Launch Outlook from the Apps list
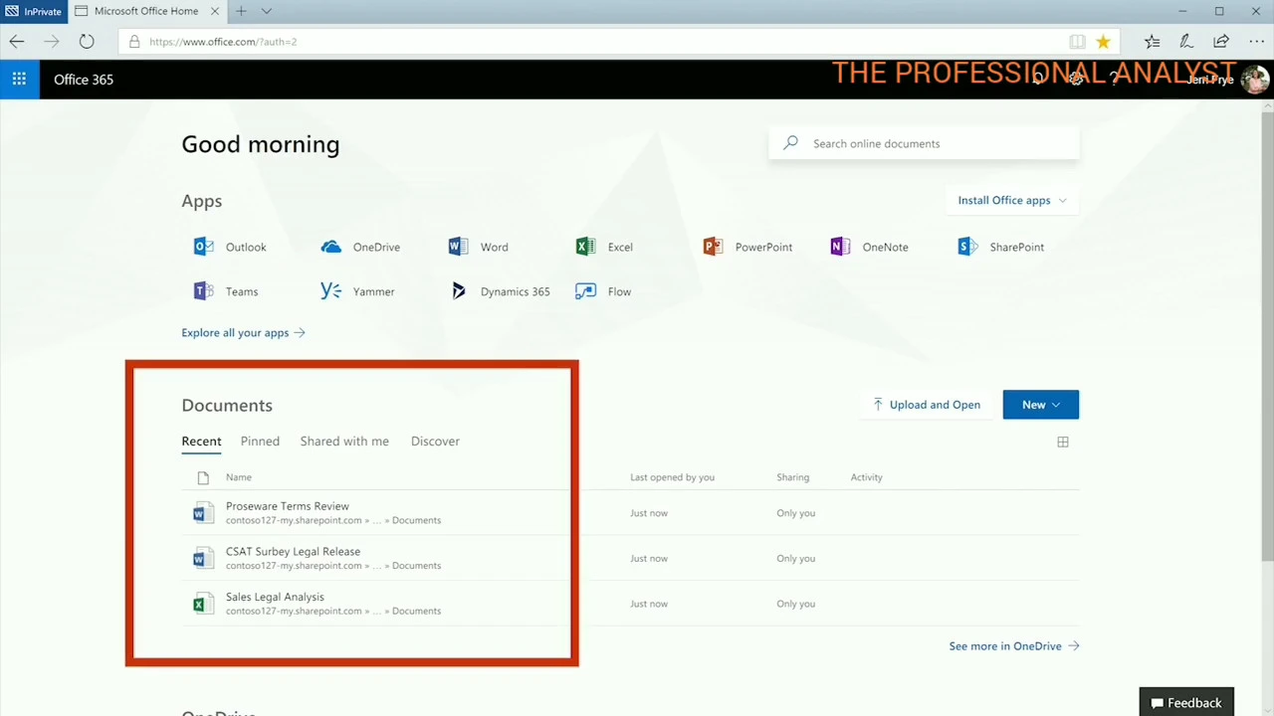 point(231,247)
